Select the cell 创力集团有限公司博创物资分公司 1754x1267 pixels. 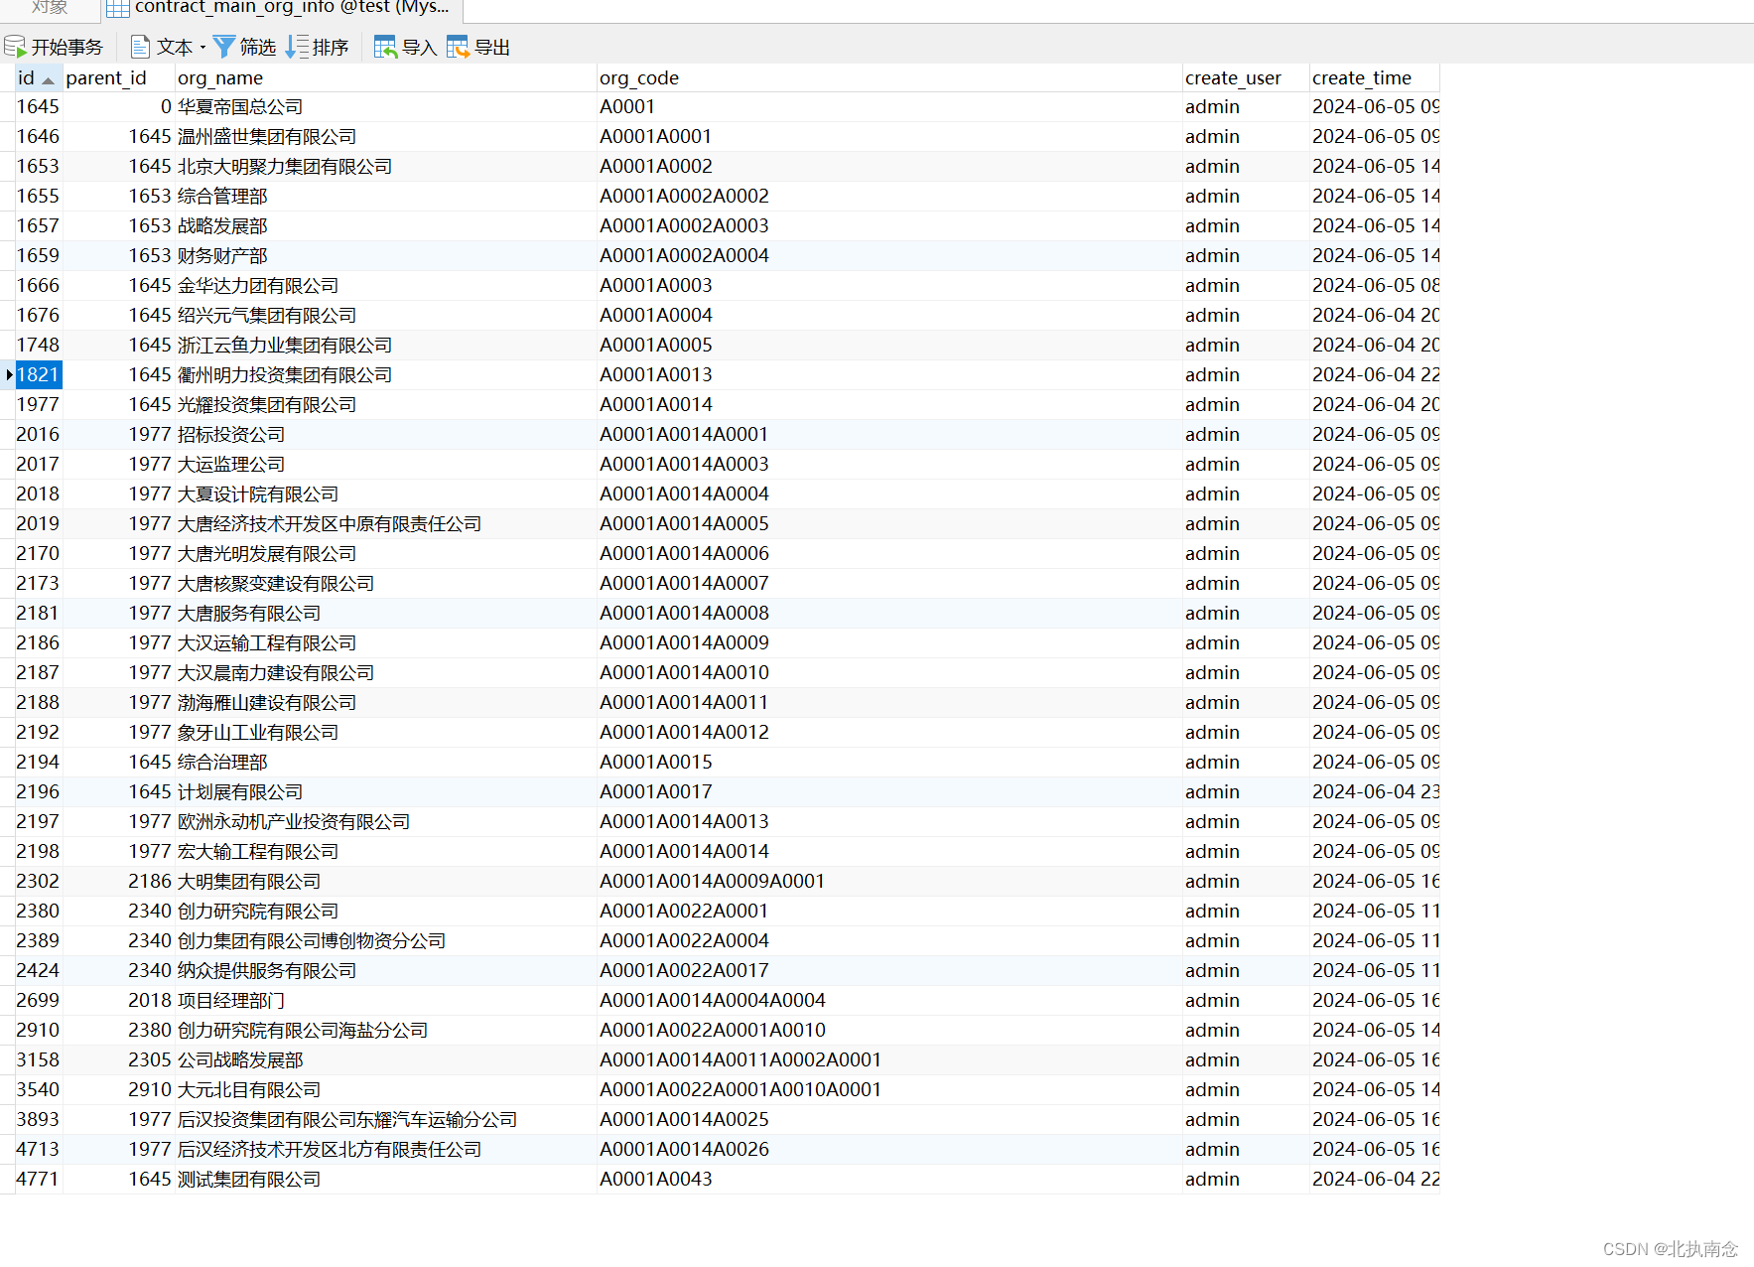click(x=385, y=941)
